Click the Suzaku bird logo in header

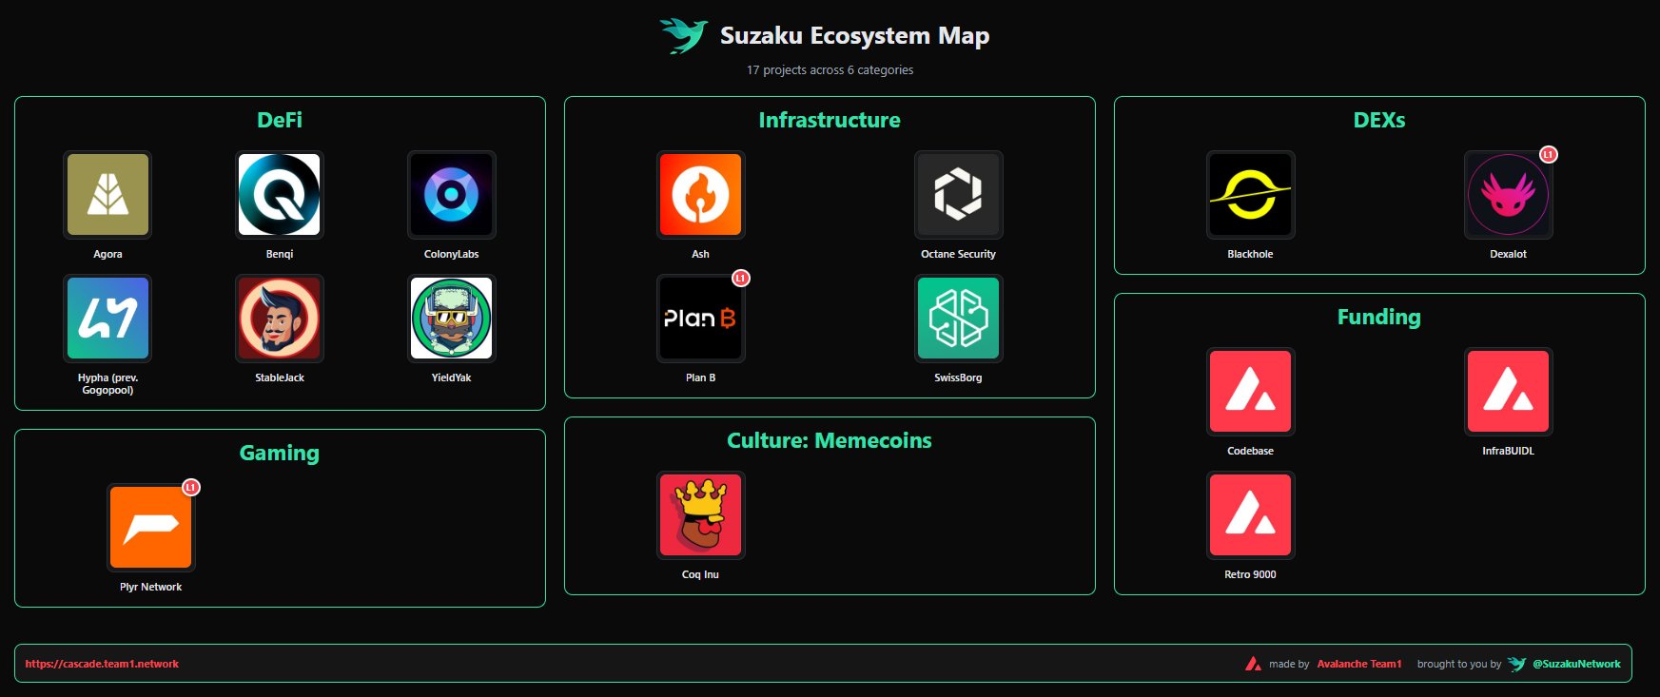pyautogui.click(x=684, y=35)
